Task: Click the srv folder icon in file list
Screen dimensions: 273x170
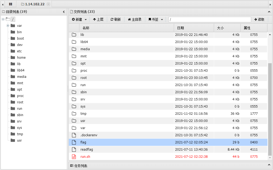Action: [74, 99]
